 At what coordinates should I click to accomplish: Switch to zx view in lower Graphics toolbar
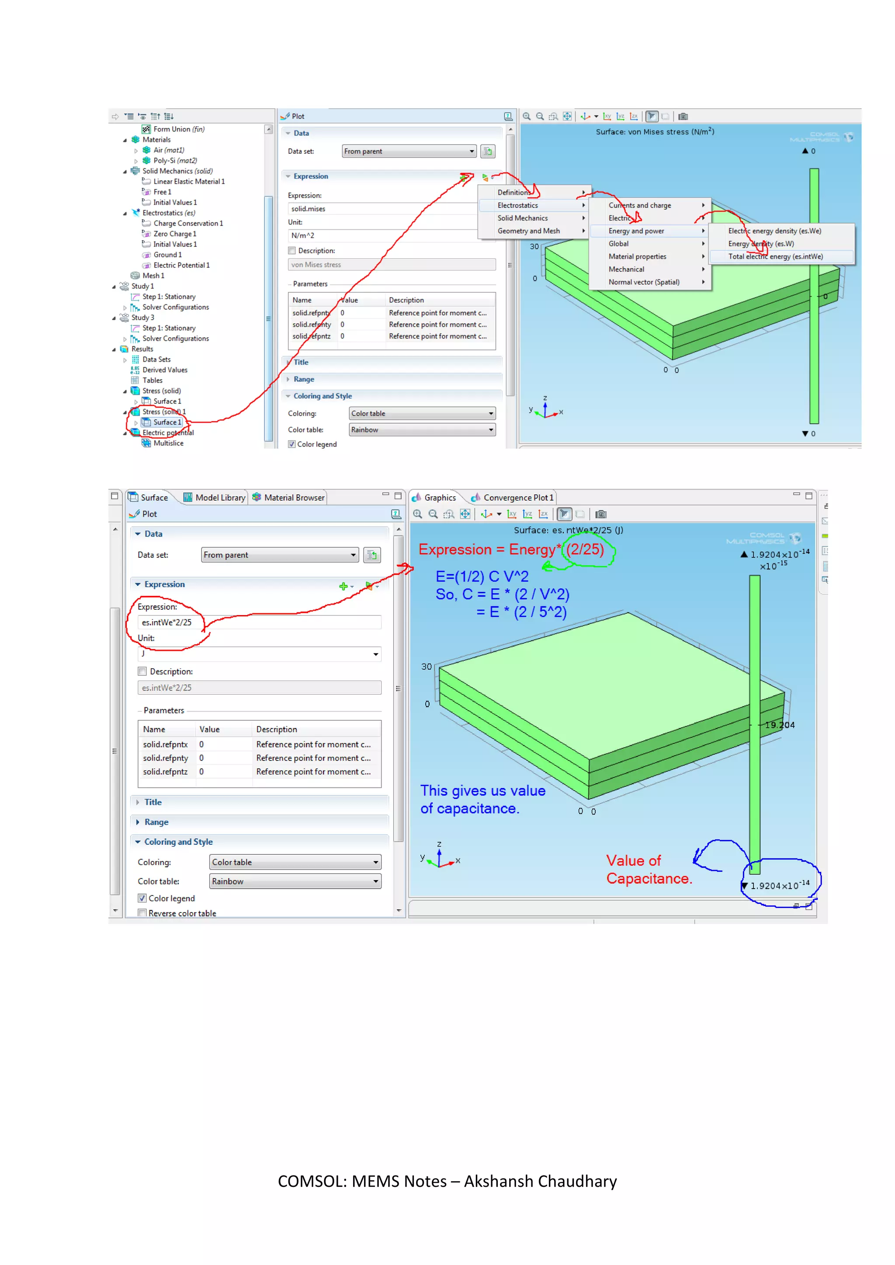543,514
